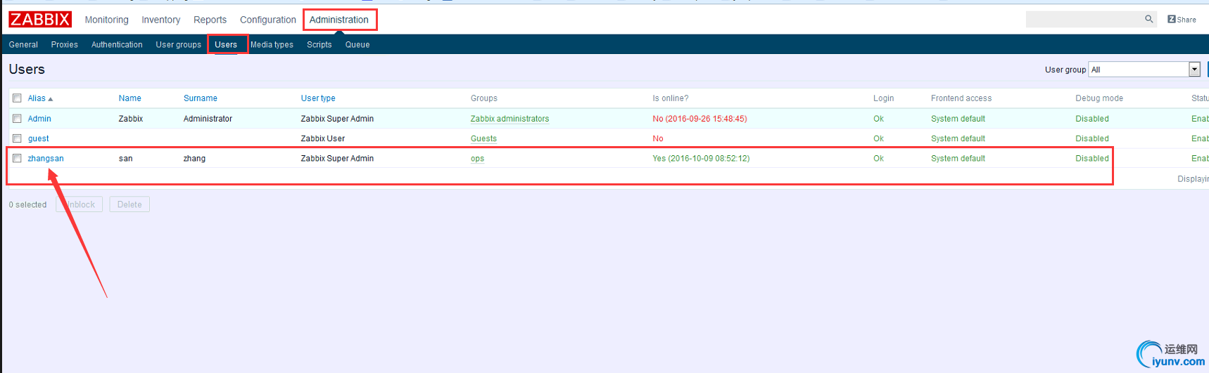Open the Zabbix administrators group link
Viewport: 1209px width, 373px height.
coord(509,119)
